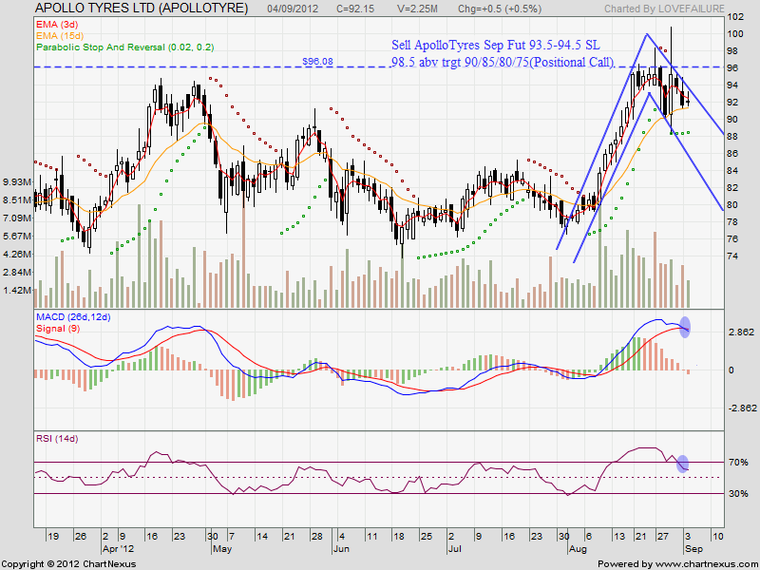Image resolution: width=760 pixels, height=570 pixels.
Task: Click the Charted By LOVEFAILURE label
Action: point(664,9)
